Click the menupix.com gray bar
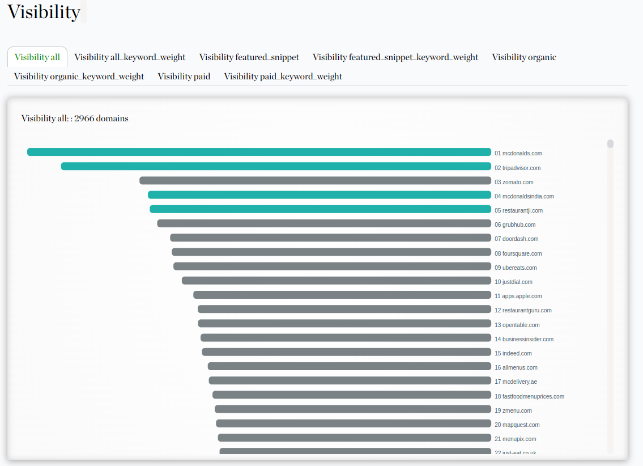The height and width of the screenshot is (466, 643). pos(354,438)
